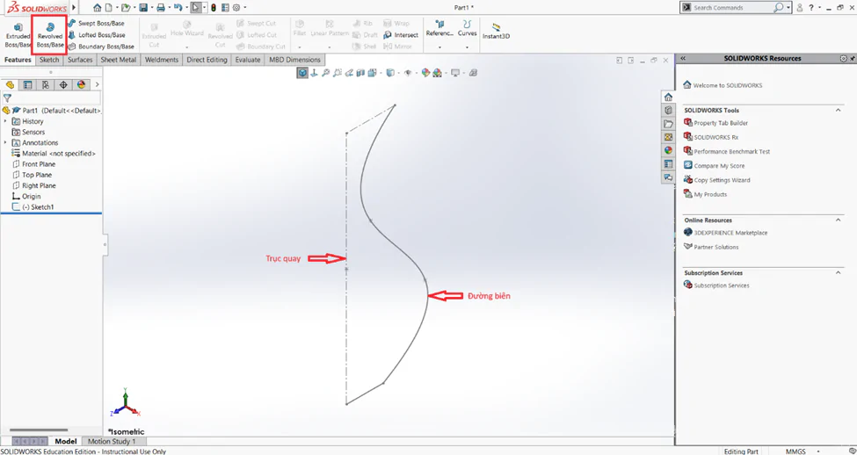Open the Curves tool

(x=467, y=28)
